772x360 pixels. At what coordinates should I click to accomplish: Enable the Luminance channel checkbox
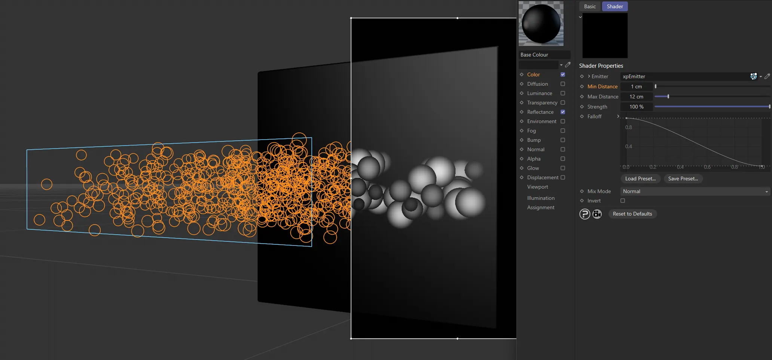click(x=562, y=93)
